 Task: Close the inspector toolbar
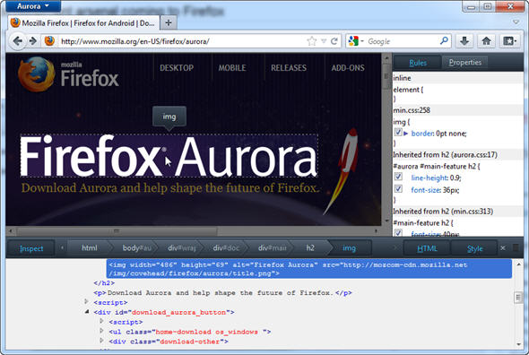[x=503, y=248]
